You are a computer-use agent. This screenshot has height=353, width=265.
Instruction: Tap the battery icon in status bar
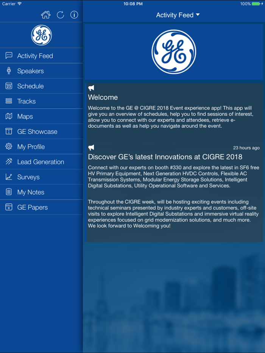coord(256,4)
